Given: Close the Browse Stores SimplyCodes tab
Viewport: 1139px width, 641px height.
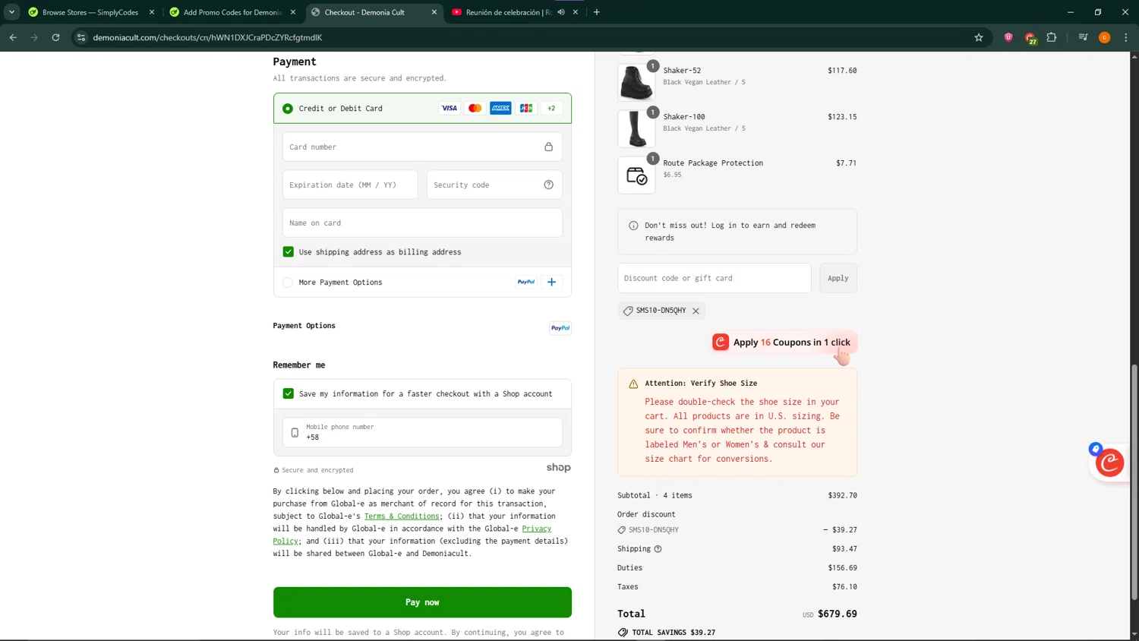Looking at the screenshot, I should pos(152,12).
